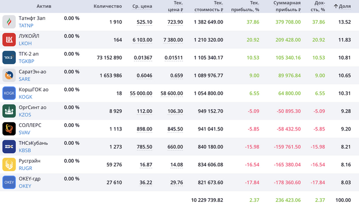Open the LKOH ticker link
The height and width of the screenshot is (206, 359).
(x=25, y=43)
